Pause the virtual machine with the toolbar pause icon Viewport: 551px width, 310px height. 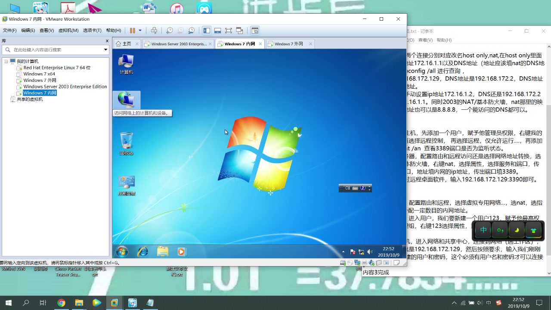click(x=133, y=31)
